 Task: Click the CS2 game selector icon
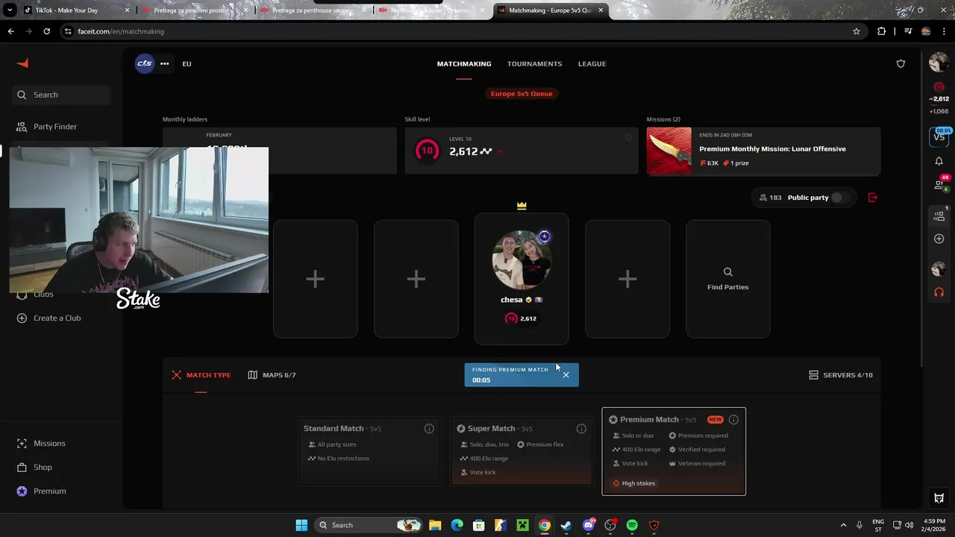click(145, 63)
